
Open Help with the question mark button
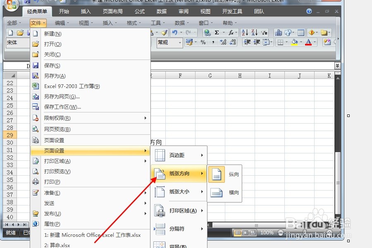point(309,11)
